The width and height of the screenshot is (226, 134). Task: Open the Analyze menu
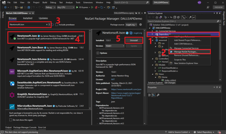(x=69, y=3)
